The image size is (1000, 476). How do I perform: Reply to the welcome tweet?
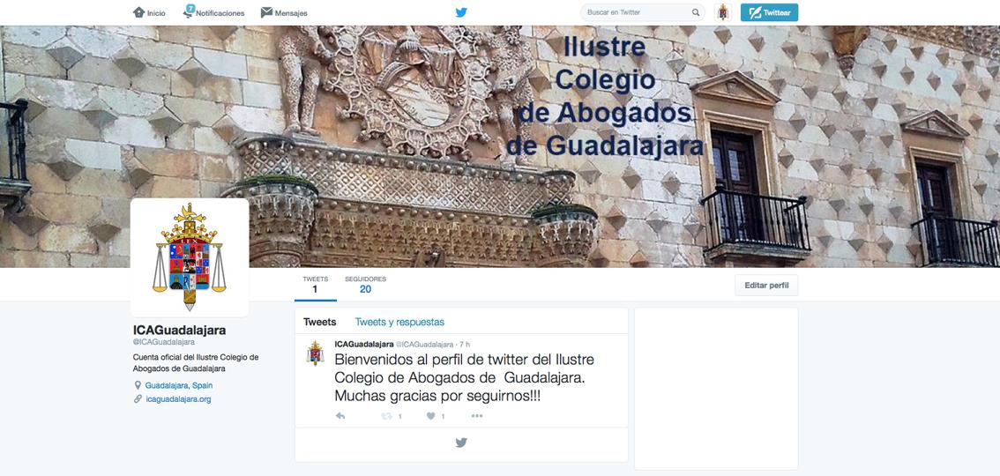click(340, 416)
